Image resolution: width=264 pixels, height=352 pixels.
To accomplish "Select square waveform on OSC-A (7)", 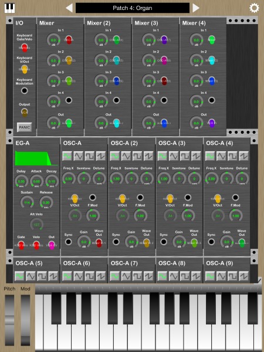I will pyautogui.click(x=137, y=276).
